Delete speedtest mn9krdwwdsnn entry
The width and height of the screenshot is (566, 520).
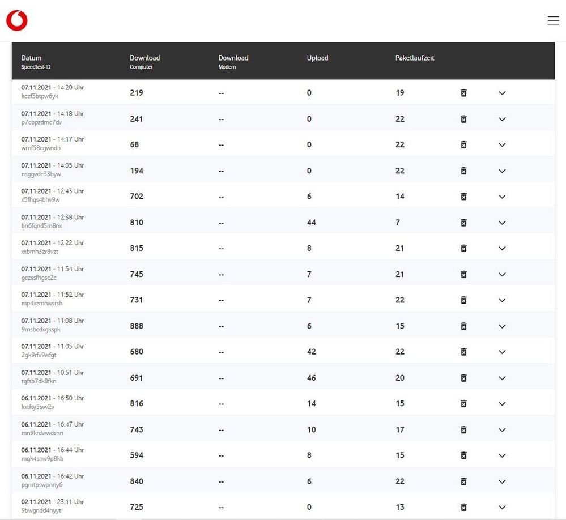pyautogui.click(x=464, y=430)
